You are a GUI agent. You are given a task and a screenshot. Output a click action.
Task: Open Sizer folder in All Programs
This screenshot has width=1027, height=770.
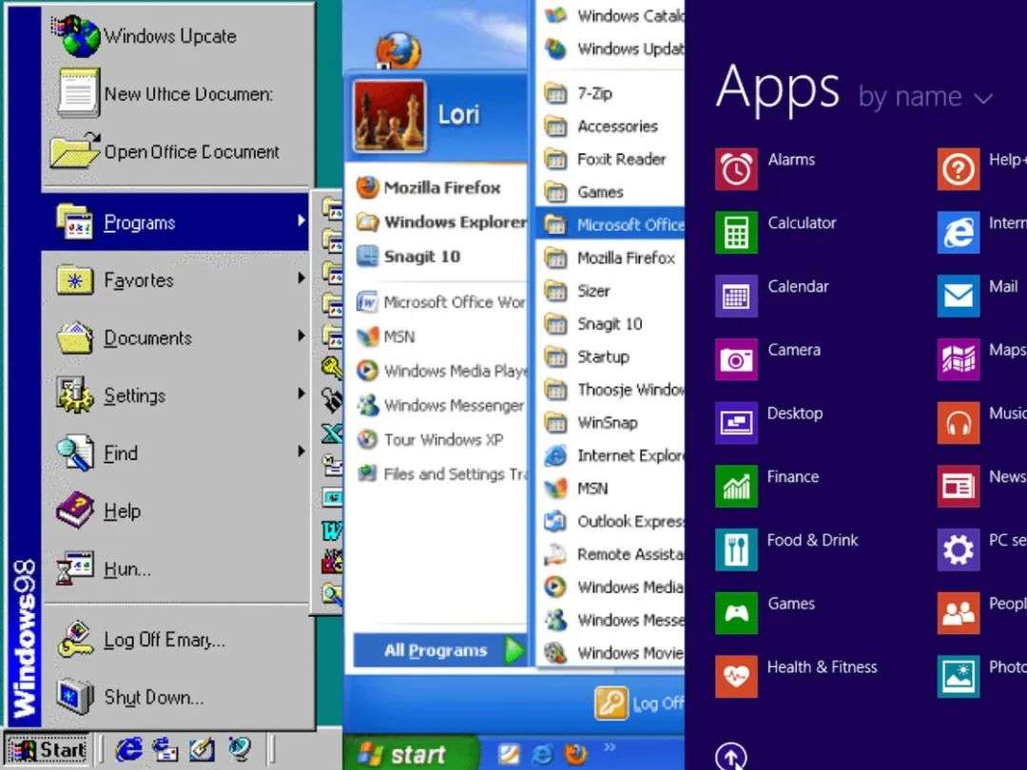point(610,291)
